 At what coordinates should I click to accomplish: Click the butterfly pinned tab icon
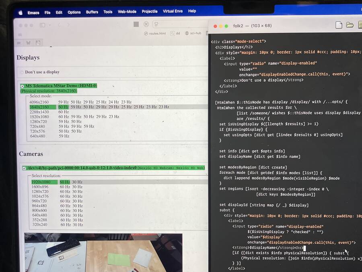point(28,42)
